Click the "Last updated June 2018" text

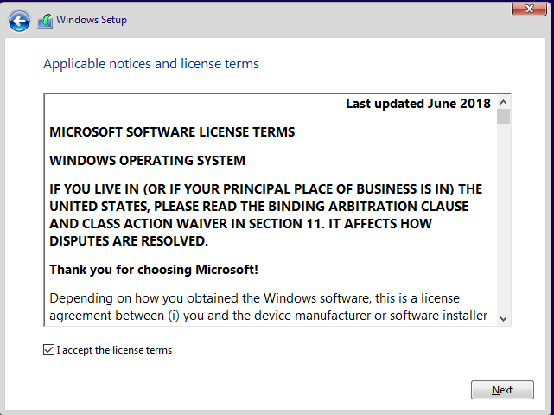coord(418,104)
